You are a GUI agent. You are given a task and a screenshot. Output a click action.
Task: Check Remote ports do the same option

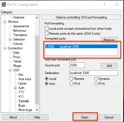[46, 34]
